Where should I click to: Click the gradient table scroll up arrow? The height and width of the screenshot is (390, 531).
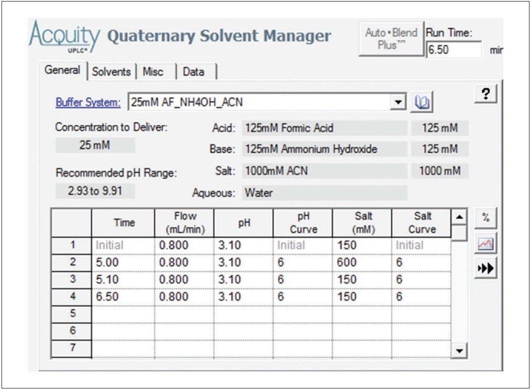pos(459,217)
